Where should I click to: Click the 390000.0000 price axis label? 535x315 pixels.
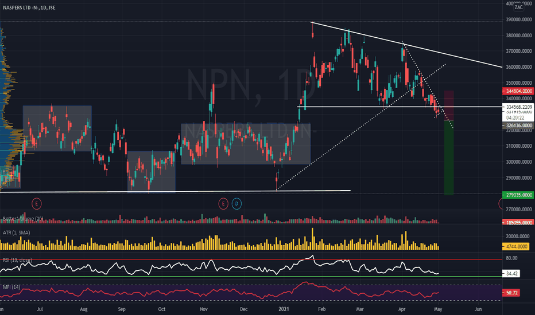[x=519, y=19]
